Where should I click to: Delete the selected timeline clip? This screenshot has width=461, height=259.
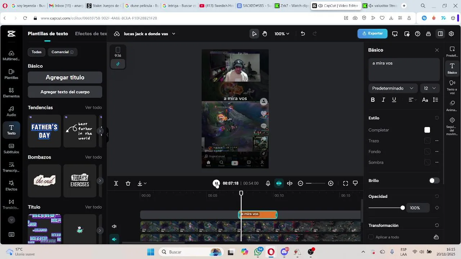128,183
